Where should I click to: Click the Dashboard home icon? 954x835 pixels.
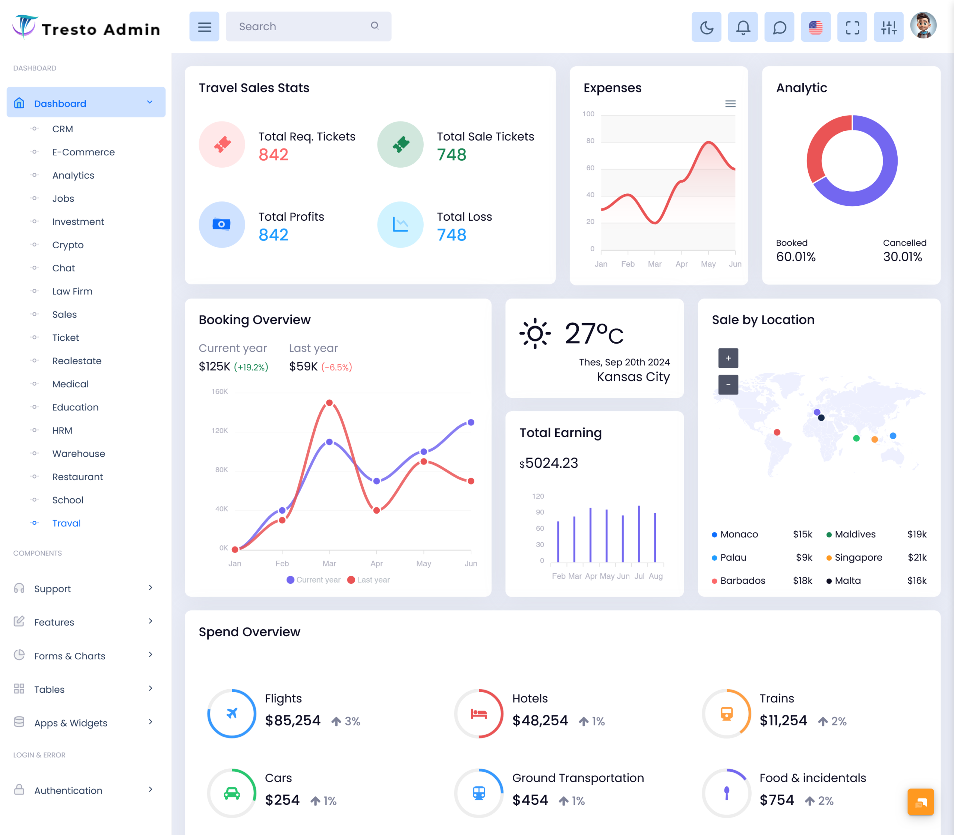(19, 103)
